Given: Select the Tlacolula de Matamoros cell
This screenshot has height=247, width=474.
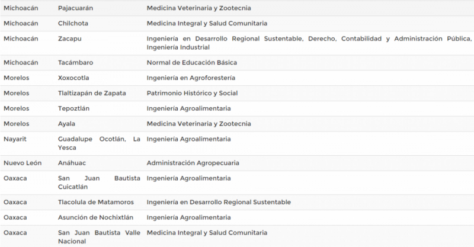Looking at the screenshot, I should pyautogui.click(x=95, y=202).
